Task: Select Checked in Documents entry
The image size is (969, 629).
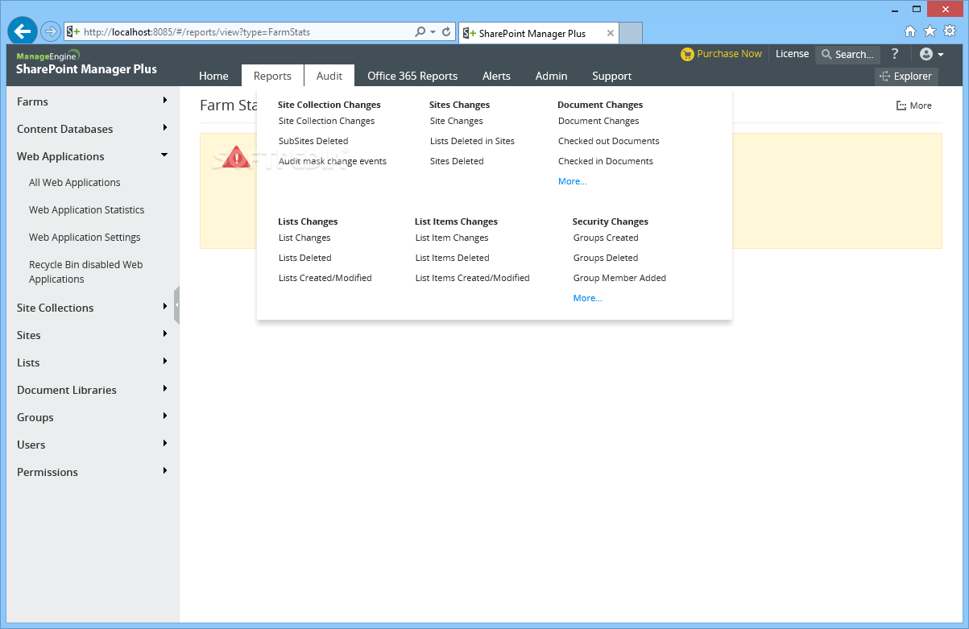Action: (606, 161)
